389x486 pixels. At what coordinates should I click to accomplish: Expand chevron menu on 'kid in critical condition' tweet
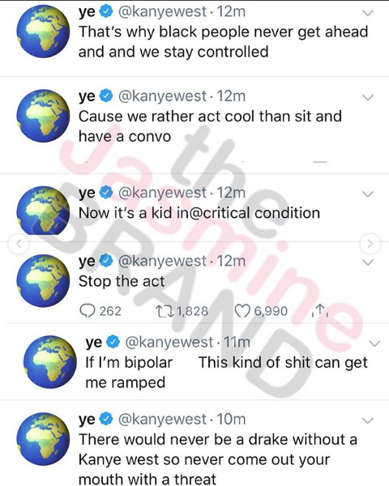(368, 194)
